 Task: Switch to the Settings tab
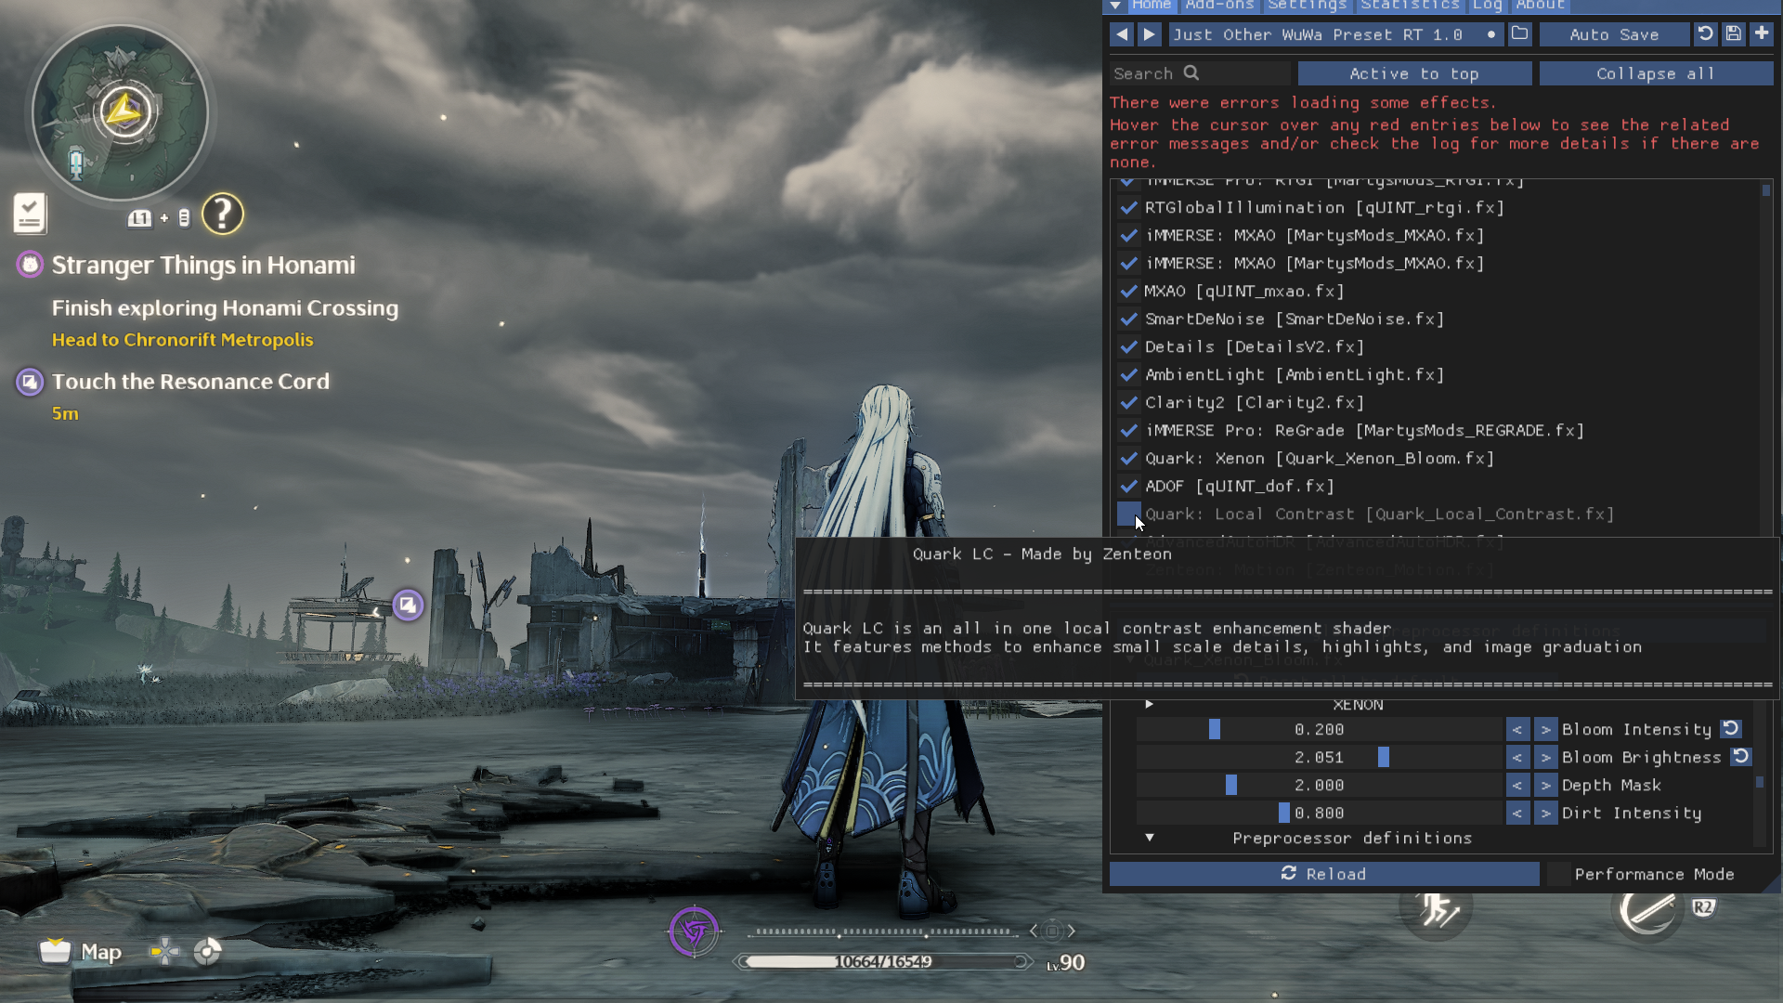point(1307,6)
